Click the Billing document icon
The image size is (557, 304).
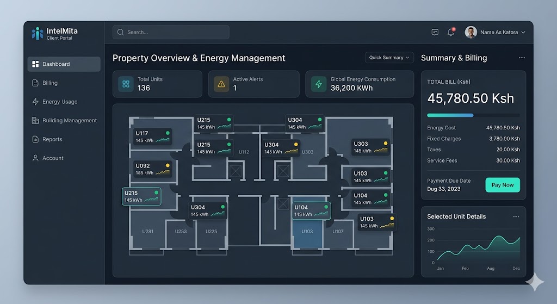tap(35, 83)
